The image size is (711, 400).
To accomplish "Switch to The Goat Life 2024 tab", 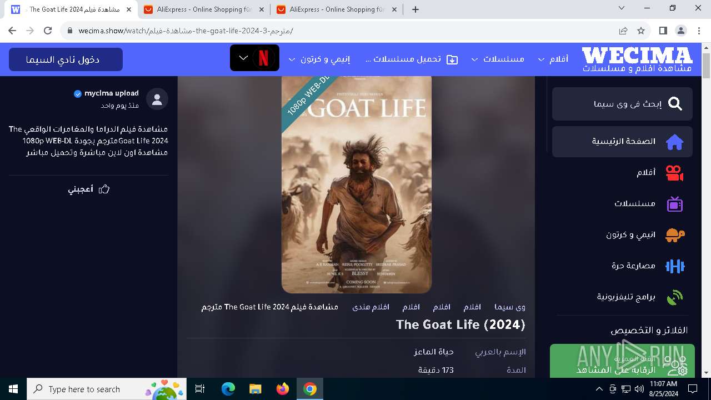I will (x=71, y=9).
